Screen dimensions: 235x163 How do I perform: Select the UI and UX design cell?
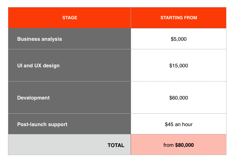[x=69, y=65]
